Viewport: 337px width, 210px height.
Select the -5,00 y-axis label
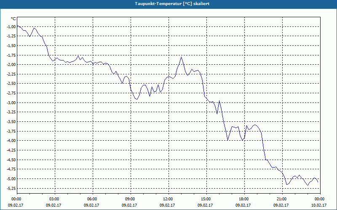click(x=11, y=178)
